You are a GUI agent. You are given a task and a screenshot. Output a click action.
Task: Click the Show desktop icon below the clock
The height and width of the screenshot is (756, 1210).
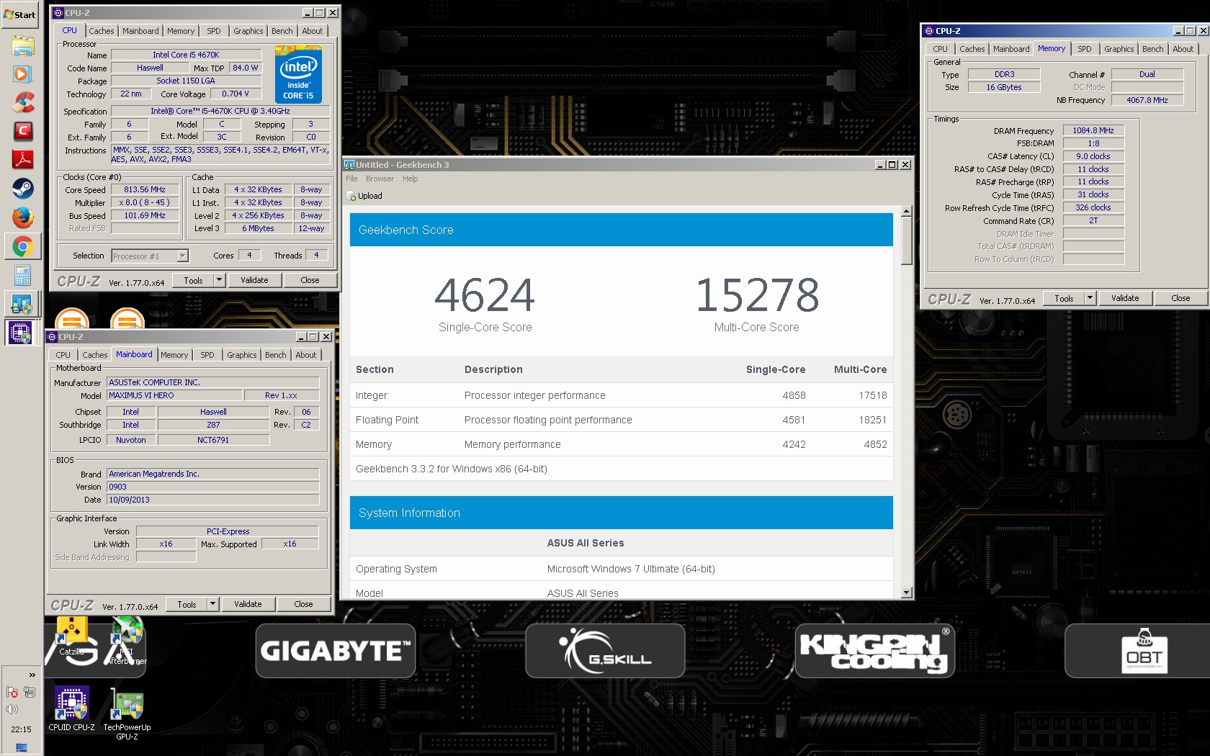point(22,747)
